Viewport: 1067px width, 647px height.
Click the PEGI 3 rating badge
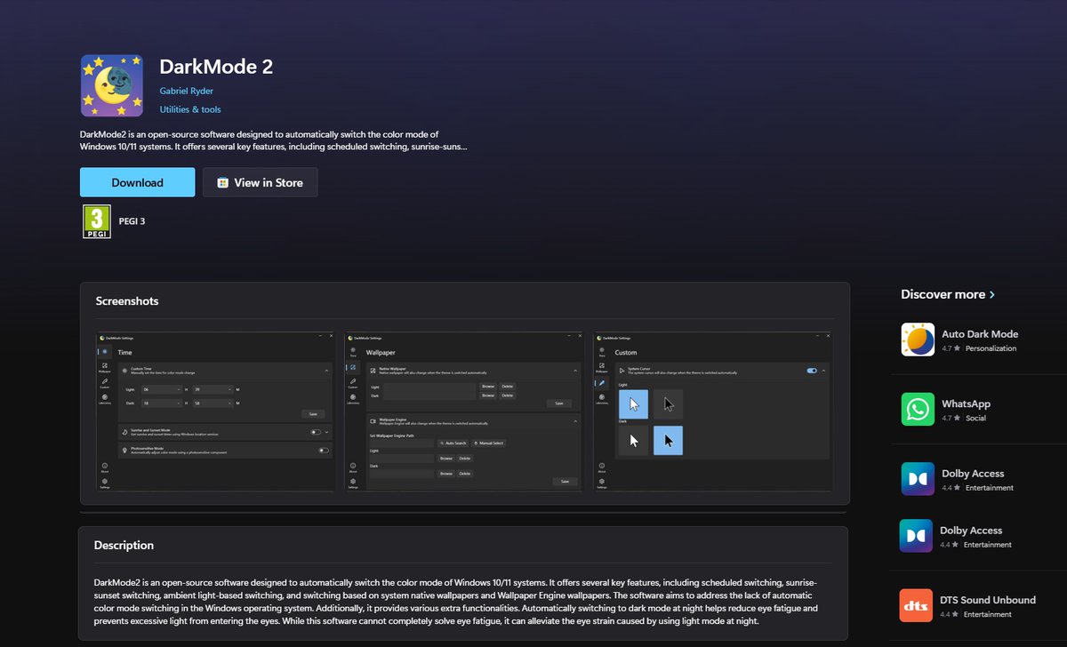(x=97, y=221)
